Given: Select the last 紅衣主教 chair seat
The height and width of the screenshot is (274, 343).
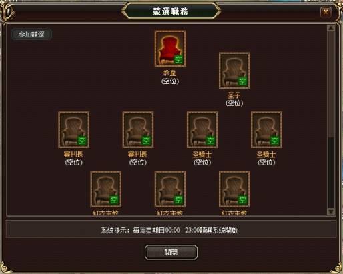Looking at the screenshot, I should click(234, 189).
